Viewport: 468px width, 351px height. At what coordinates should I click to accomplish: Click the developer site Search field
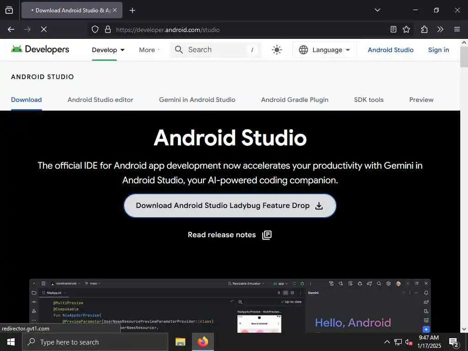[216, 49]
